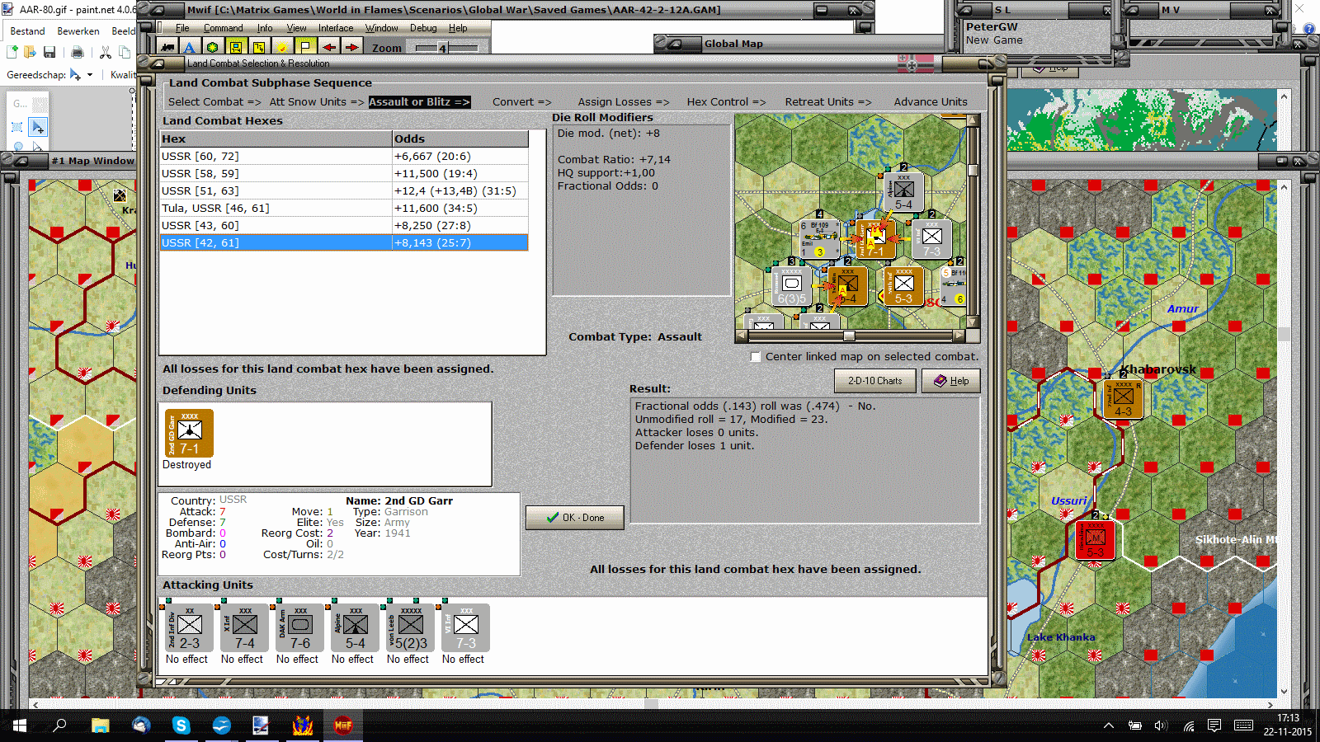Open the Info menu
Screen dimensions: 1320x742
(265, 28)
